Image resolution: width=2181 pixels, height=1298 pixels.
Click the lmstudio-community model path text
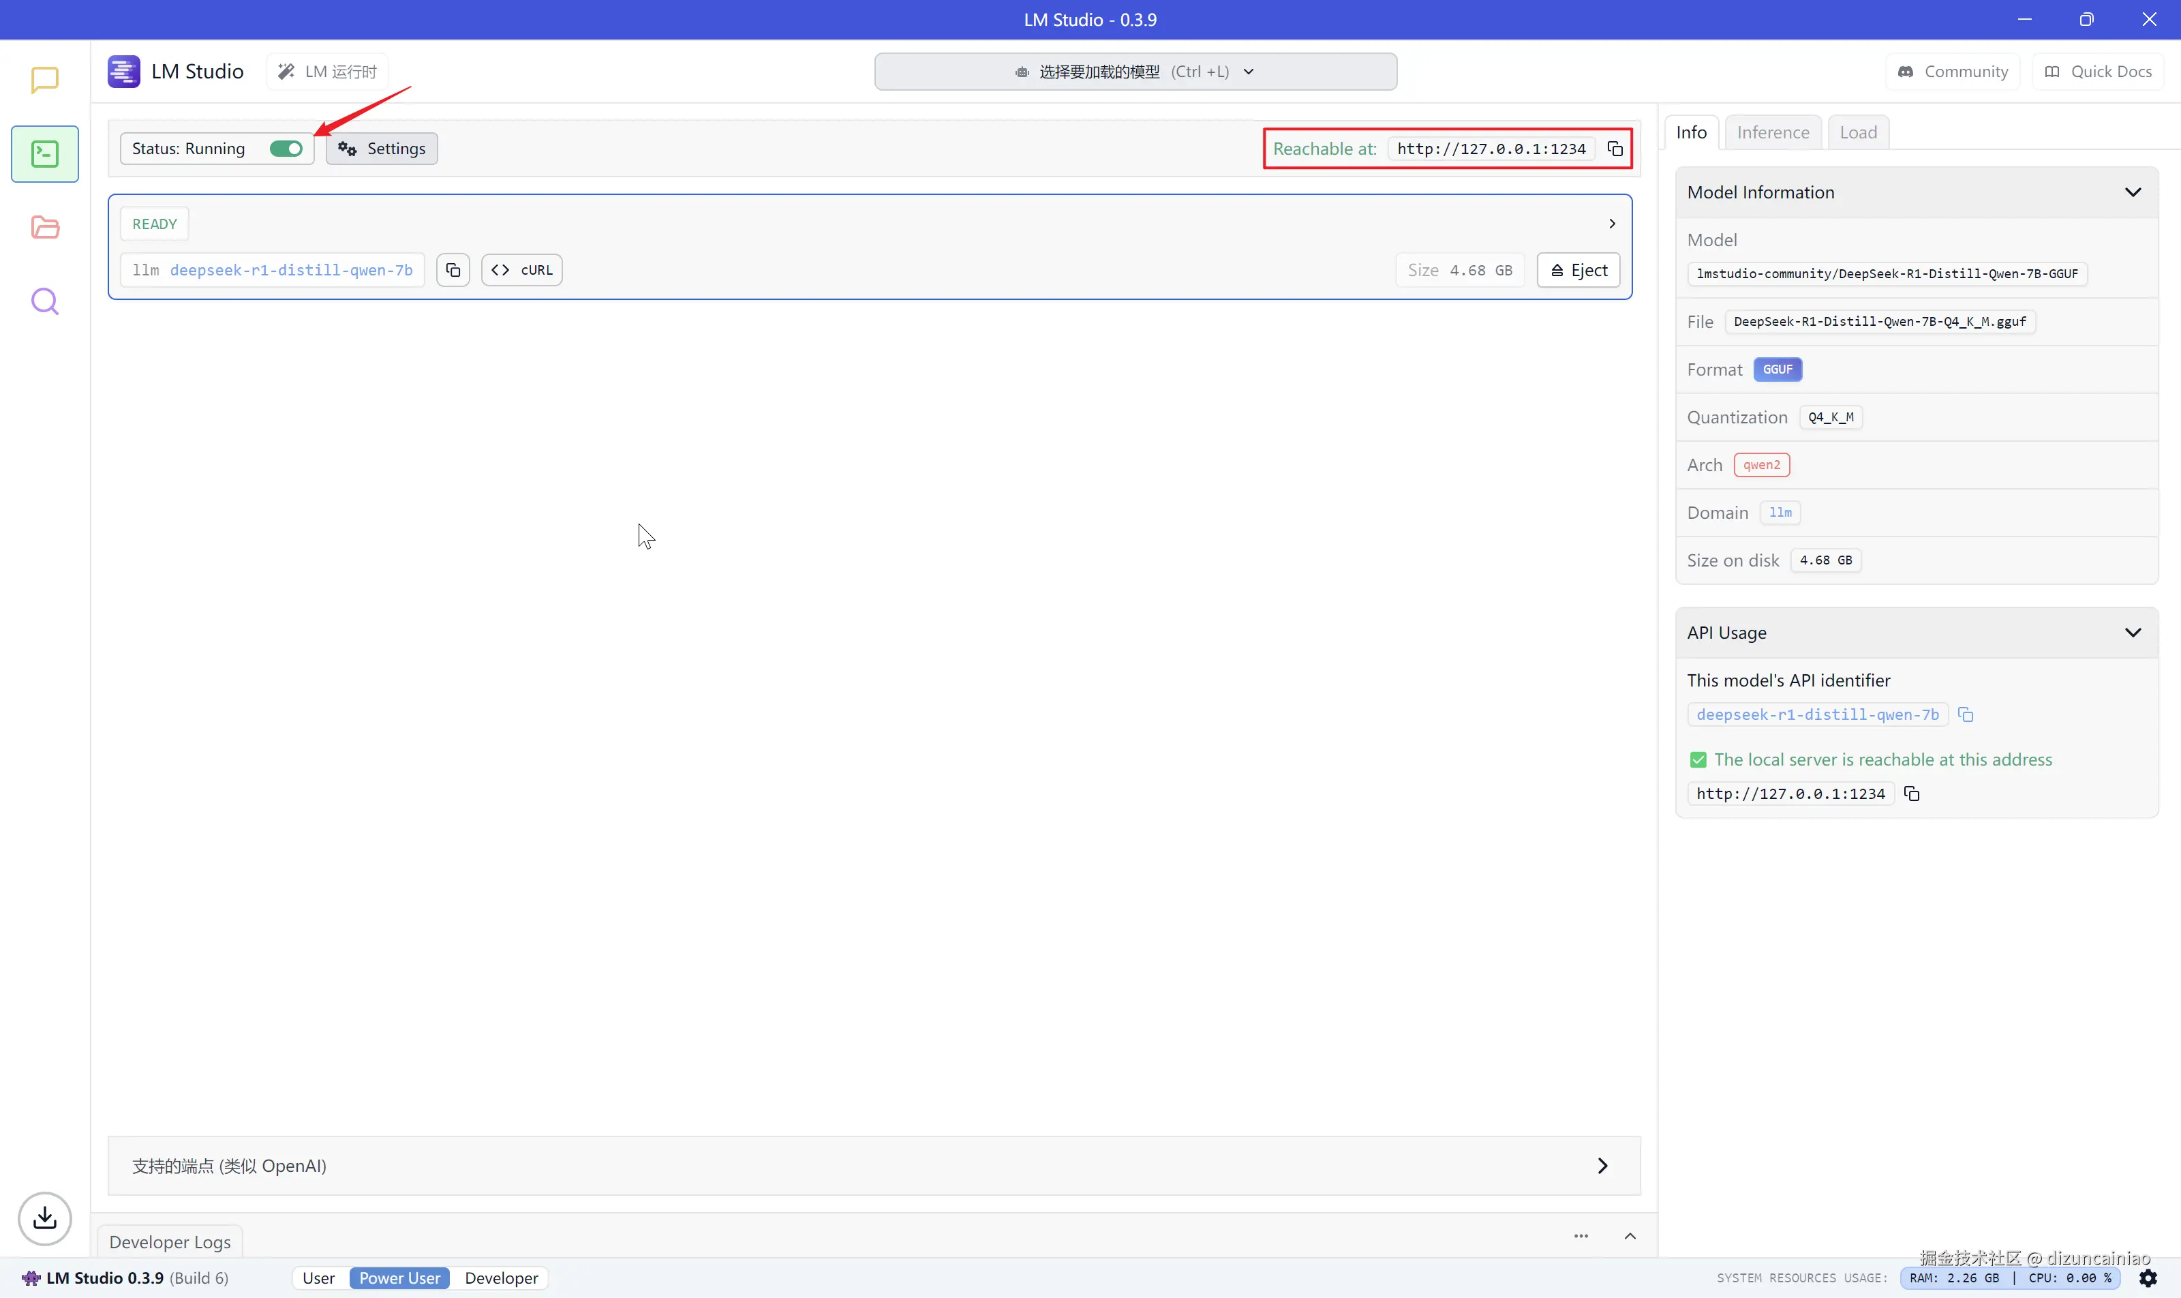click(x=1887, y=274)
